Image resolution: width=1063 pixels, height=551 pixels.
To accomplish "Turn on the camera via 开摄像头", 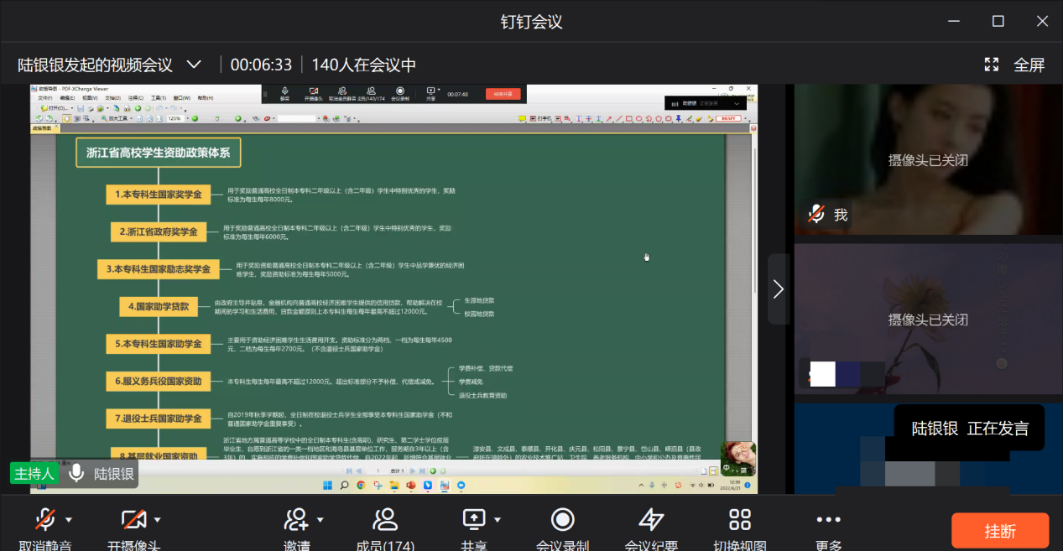I will [133, 521].
